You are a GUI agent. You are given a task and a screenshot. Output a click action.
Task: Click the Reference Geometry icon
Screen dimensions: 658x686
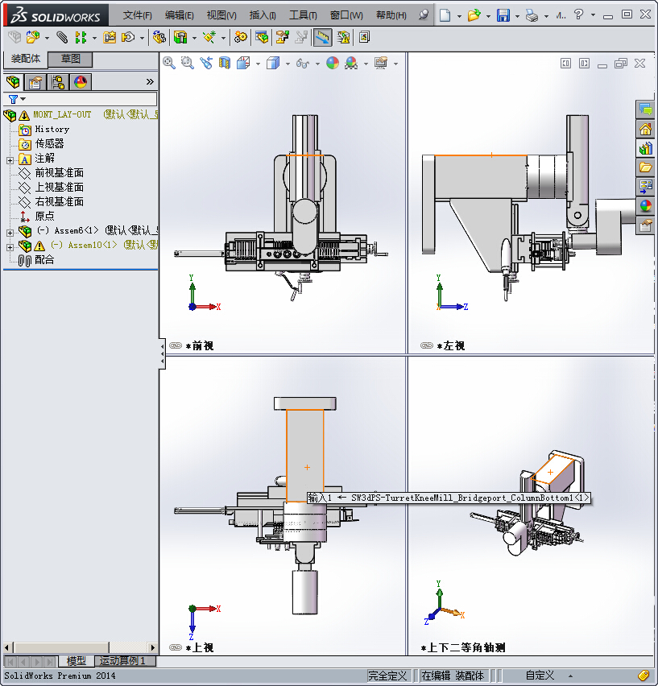pyautogui.click(x=209, y=37)
